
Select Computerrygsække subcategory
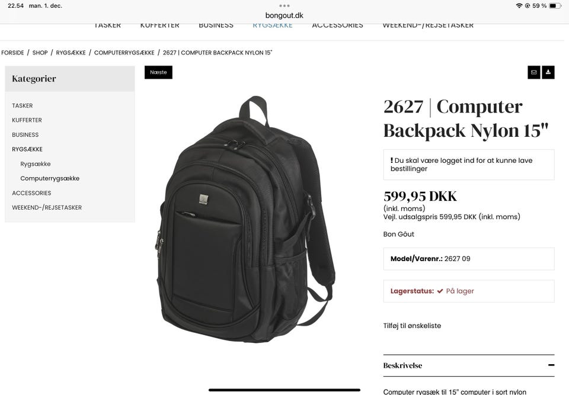(x=50, y=178)
